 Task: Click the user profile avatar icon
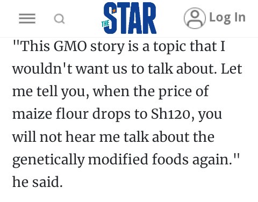(195, 18)
